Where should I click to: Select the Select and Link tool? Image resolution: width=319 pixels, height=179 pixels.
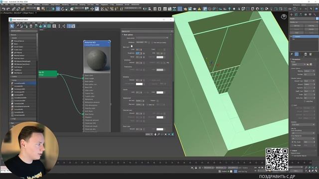click(13, 9)
